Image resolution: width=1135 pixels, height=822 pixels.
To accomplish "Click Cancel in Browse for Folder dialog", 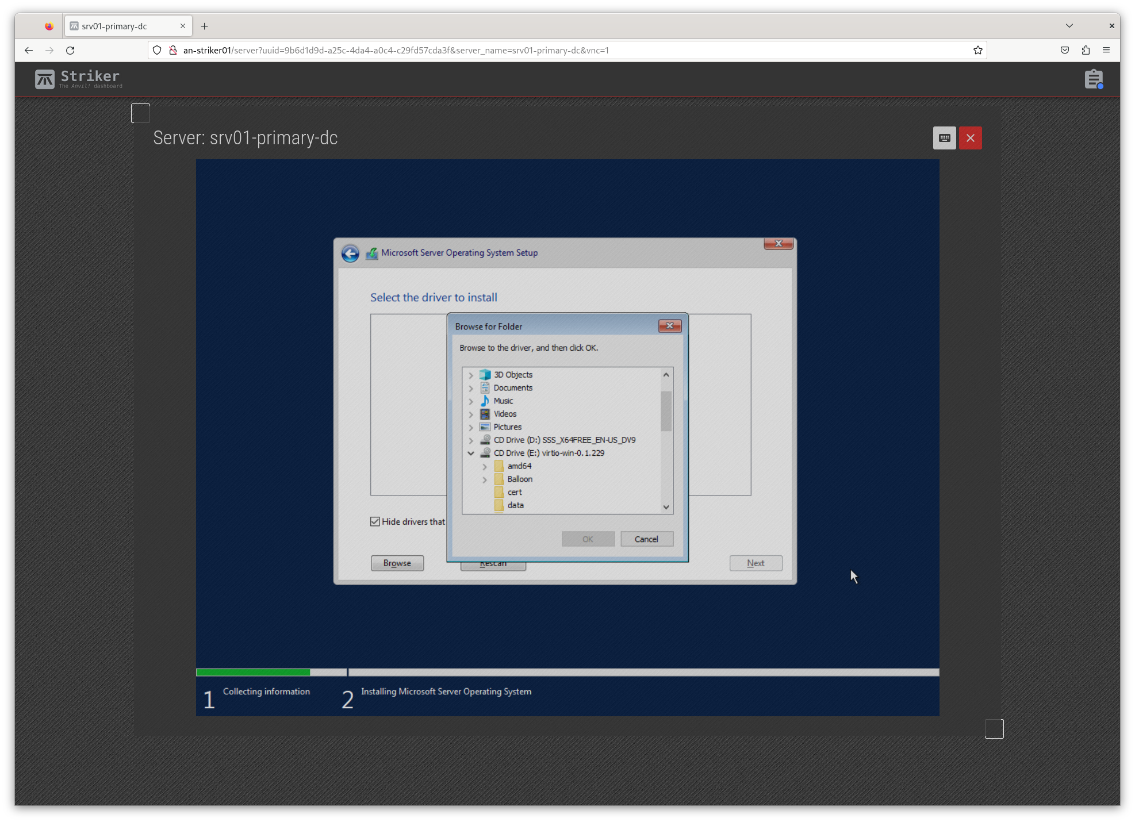I will coord(646,539).
